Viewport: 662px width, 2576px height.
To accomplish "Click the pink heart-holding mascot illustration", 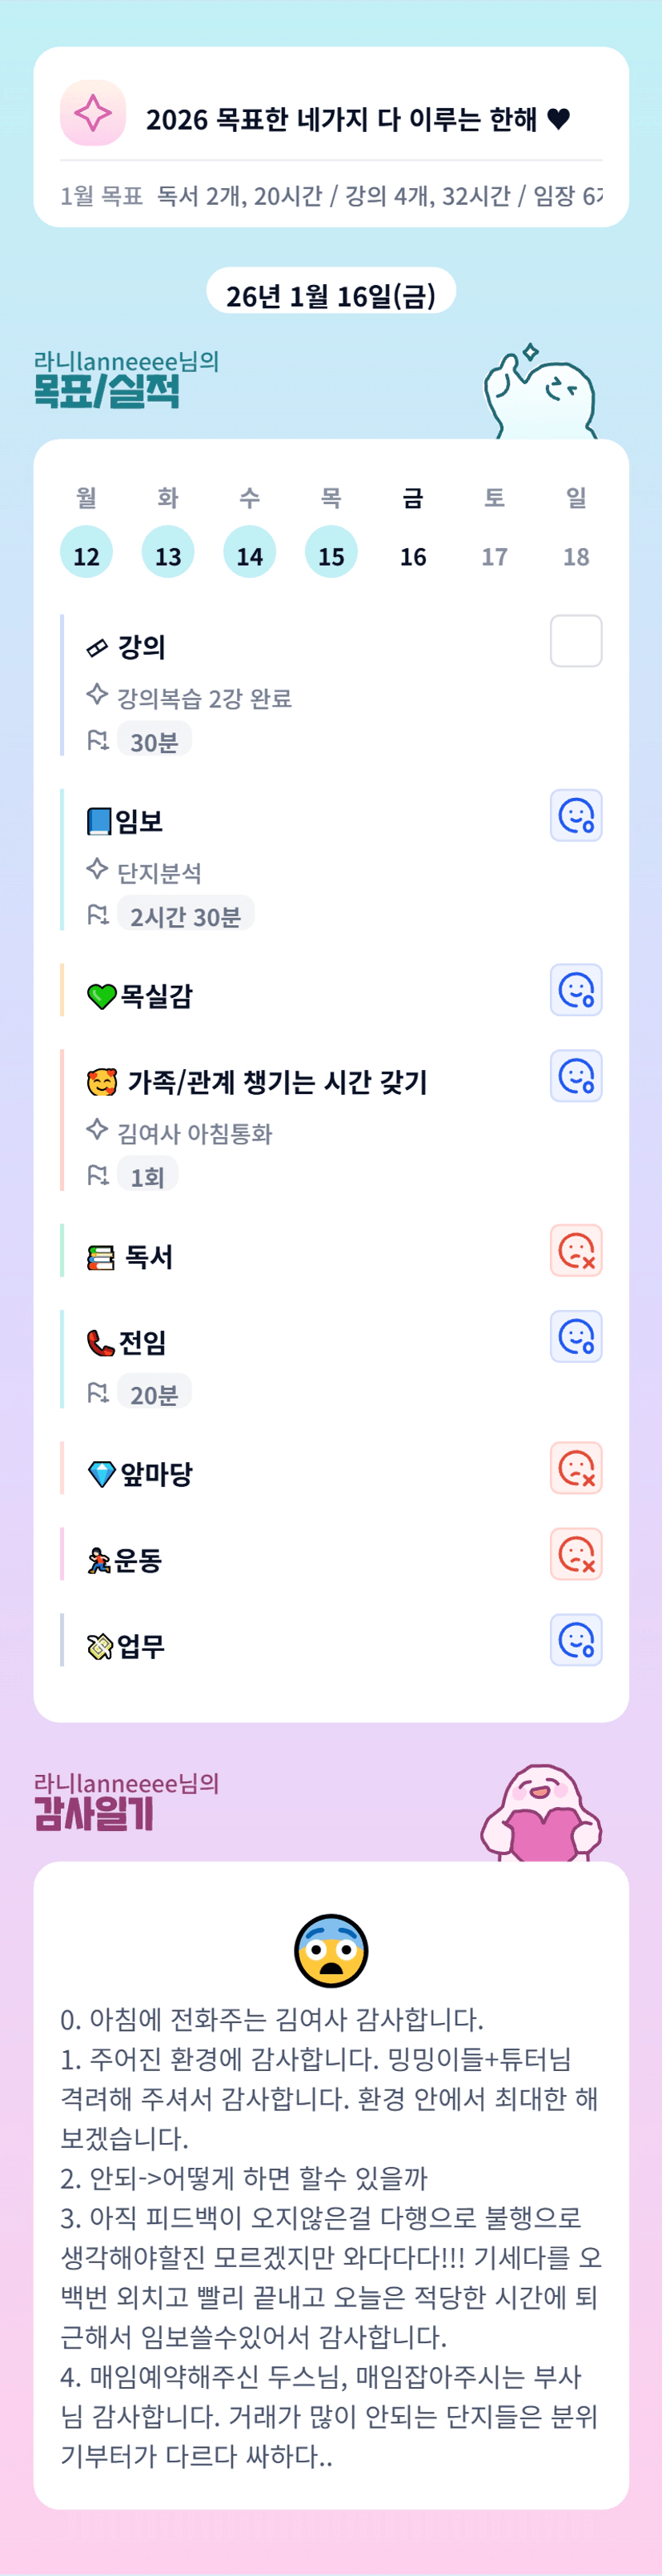I will click(x=541, y=1815).
